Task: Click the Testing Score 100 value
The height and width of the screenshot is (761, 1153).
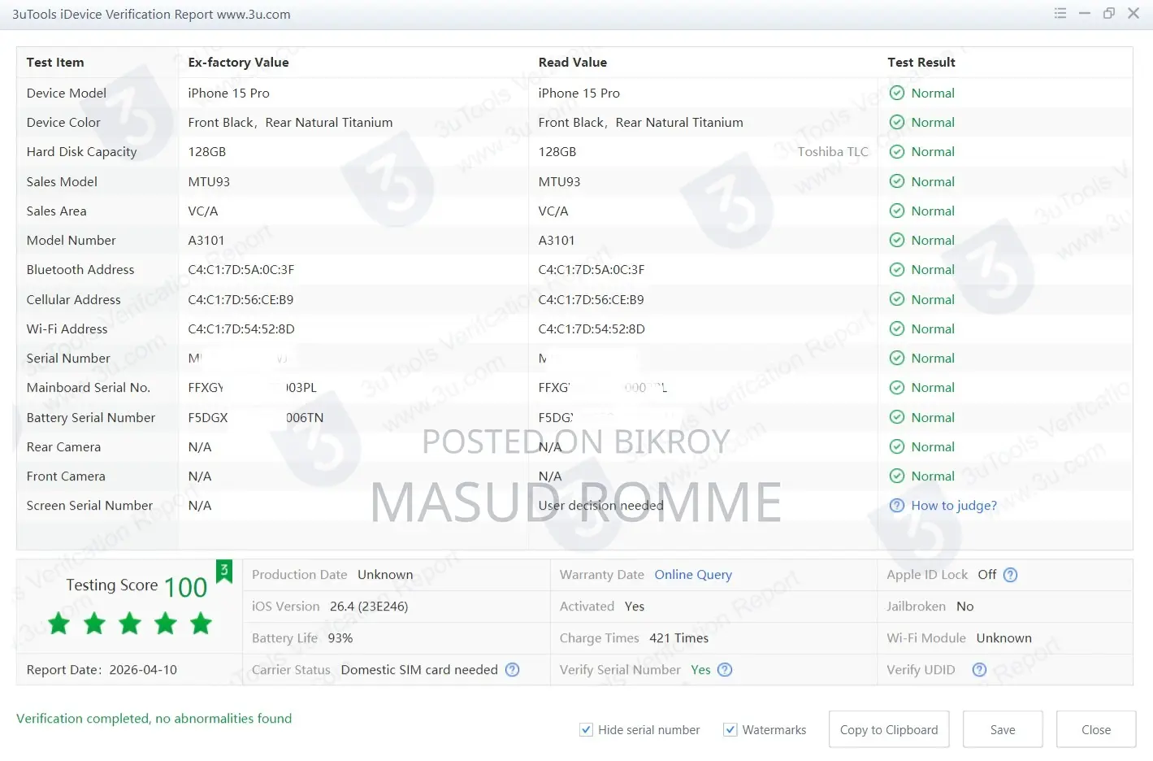Action: point(185,587)
